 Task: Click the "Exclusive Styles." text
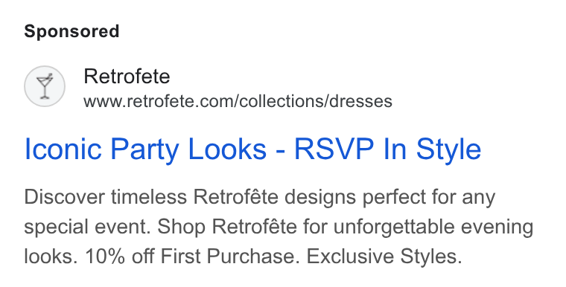click(384, 257)
